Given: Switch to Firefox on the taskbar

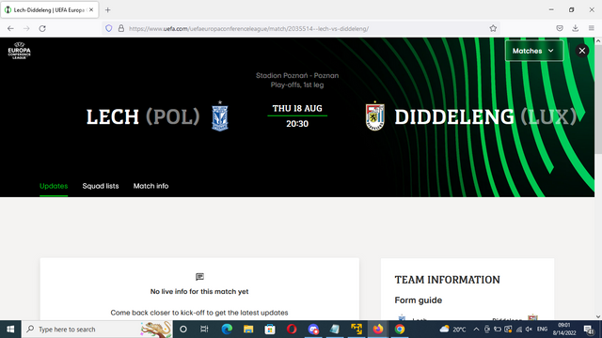Looking at the screenshot, I should 378,330.
